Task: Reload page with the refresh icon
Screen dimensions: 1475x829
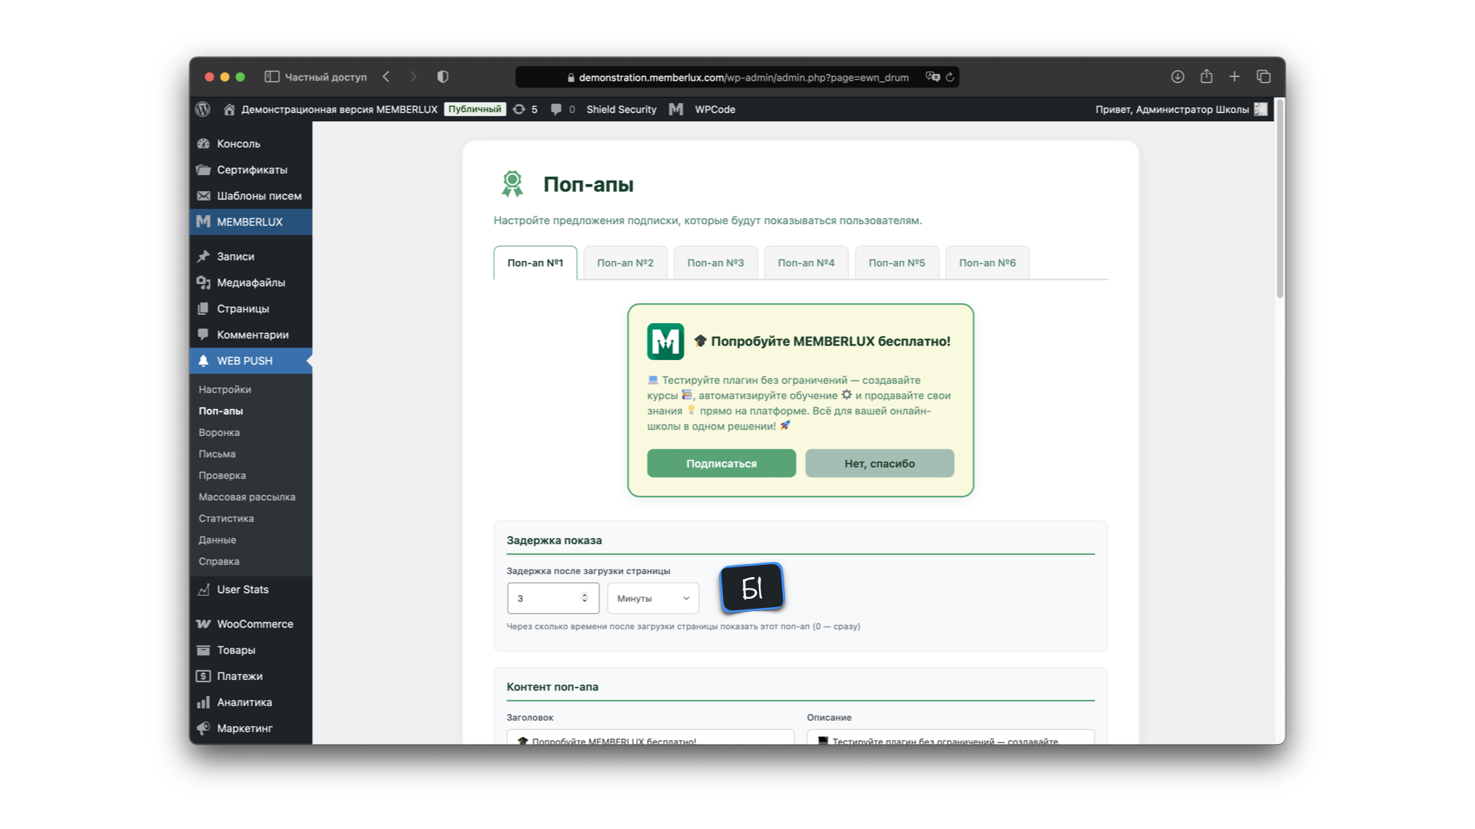Action: pyautogui.click(x=950, y=77)
